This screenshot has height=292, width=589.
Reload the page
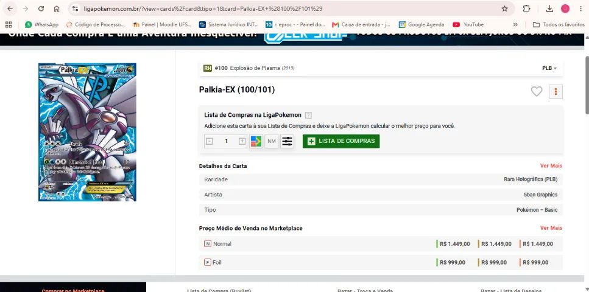[41, 9]
